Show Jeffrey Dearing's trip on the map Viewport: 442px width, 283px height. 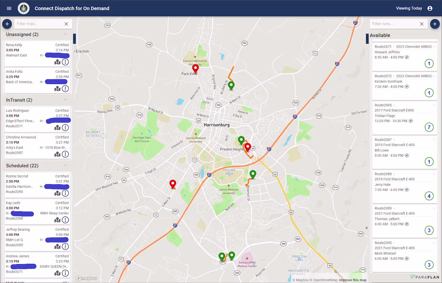click(57, 246)
